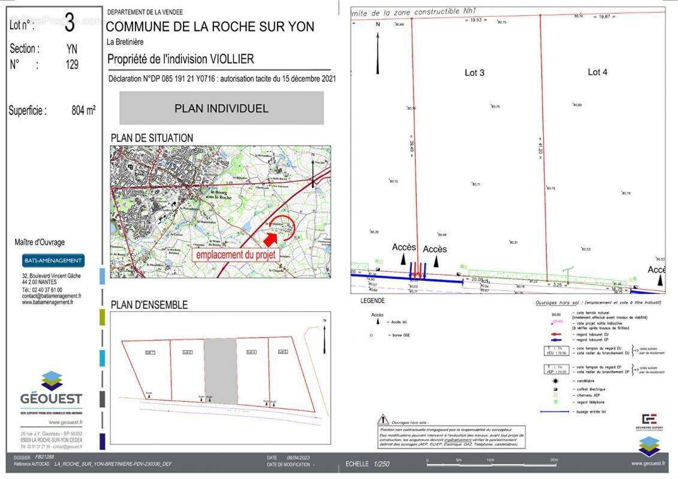
Task: Click the emplacement du projet label on map
Action: (x=237, y=254)
